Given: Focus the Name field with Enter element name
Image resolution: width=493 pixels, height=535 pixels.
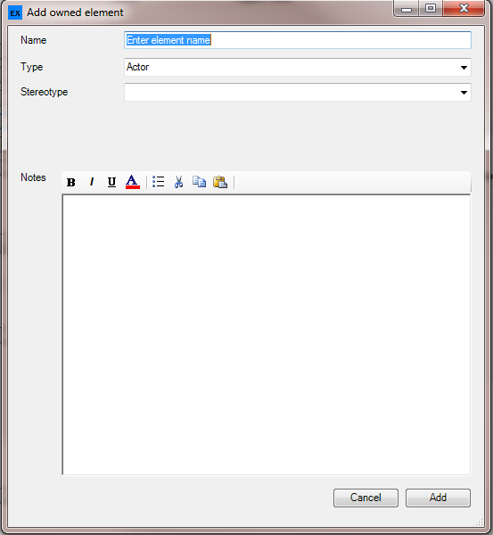Looking at the screenshot, I should [298, 40].
